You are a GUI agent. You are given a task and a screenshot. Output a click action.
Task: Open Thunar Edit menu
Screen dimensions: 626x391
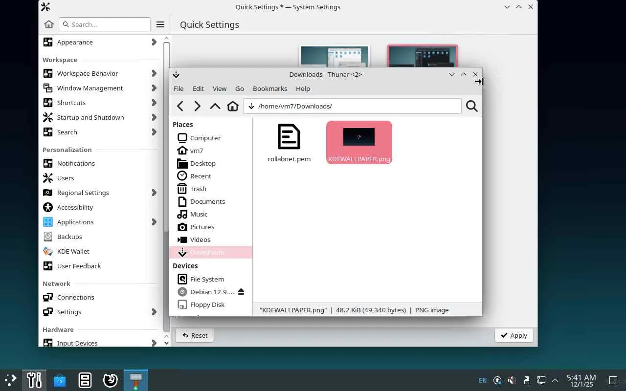pyautogui.click(x=198, y=88)
